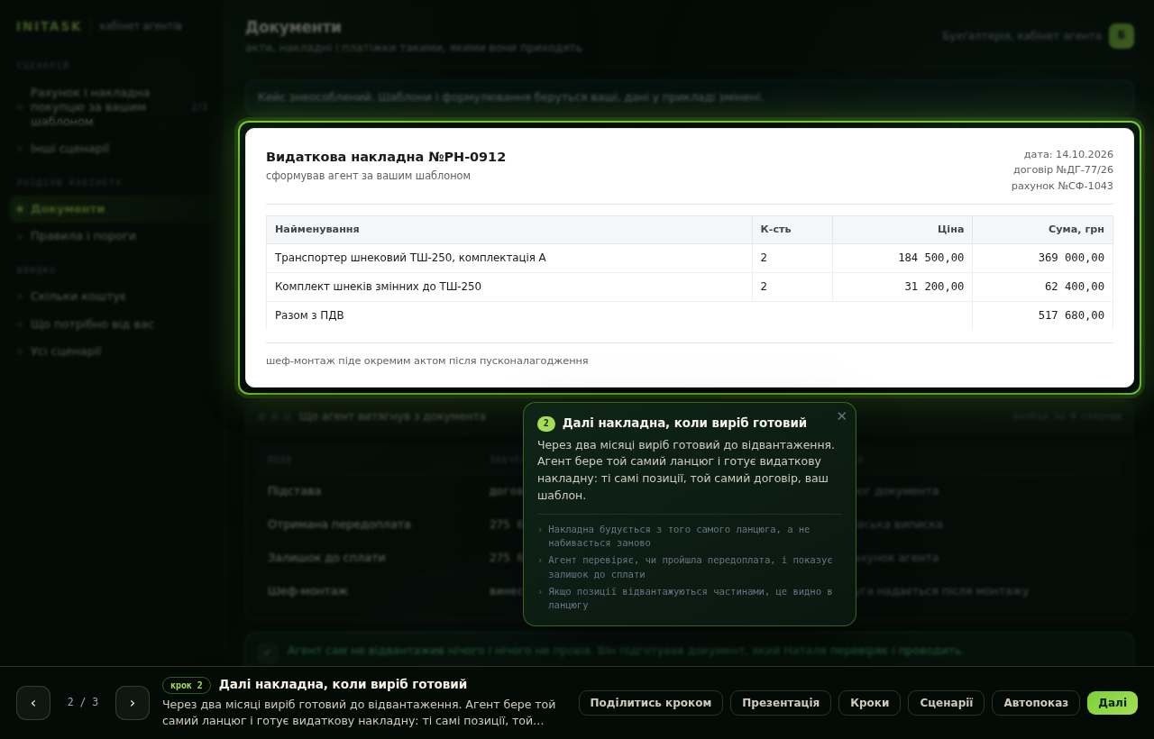Click row Комплект шнеків змінних до ТШ-250
1154x739 pixels.
coord(690,287)
